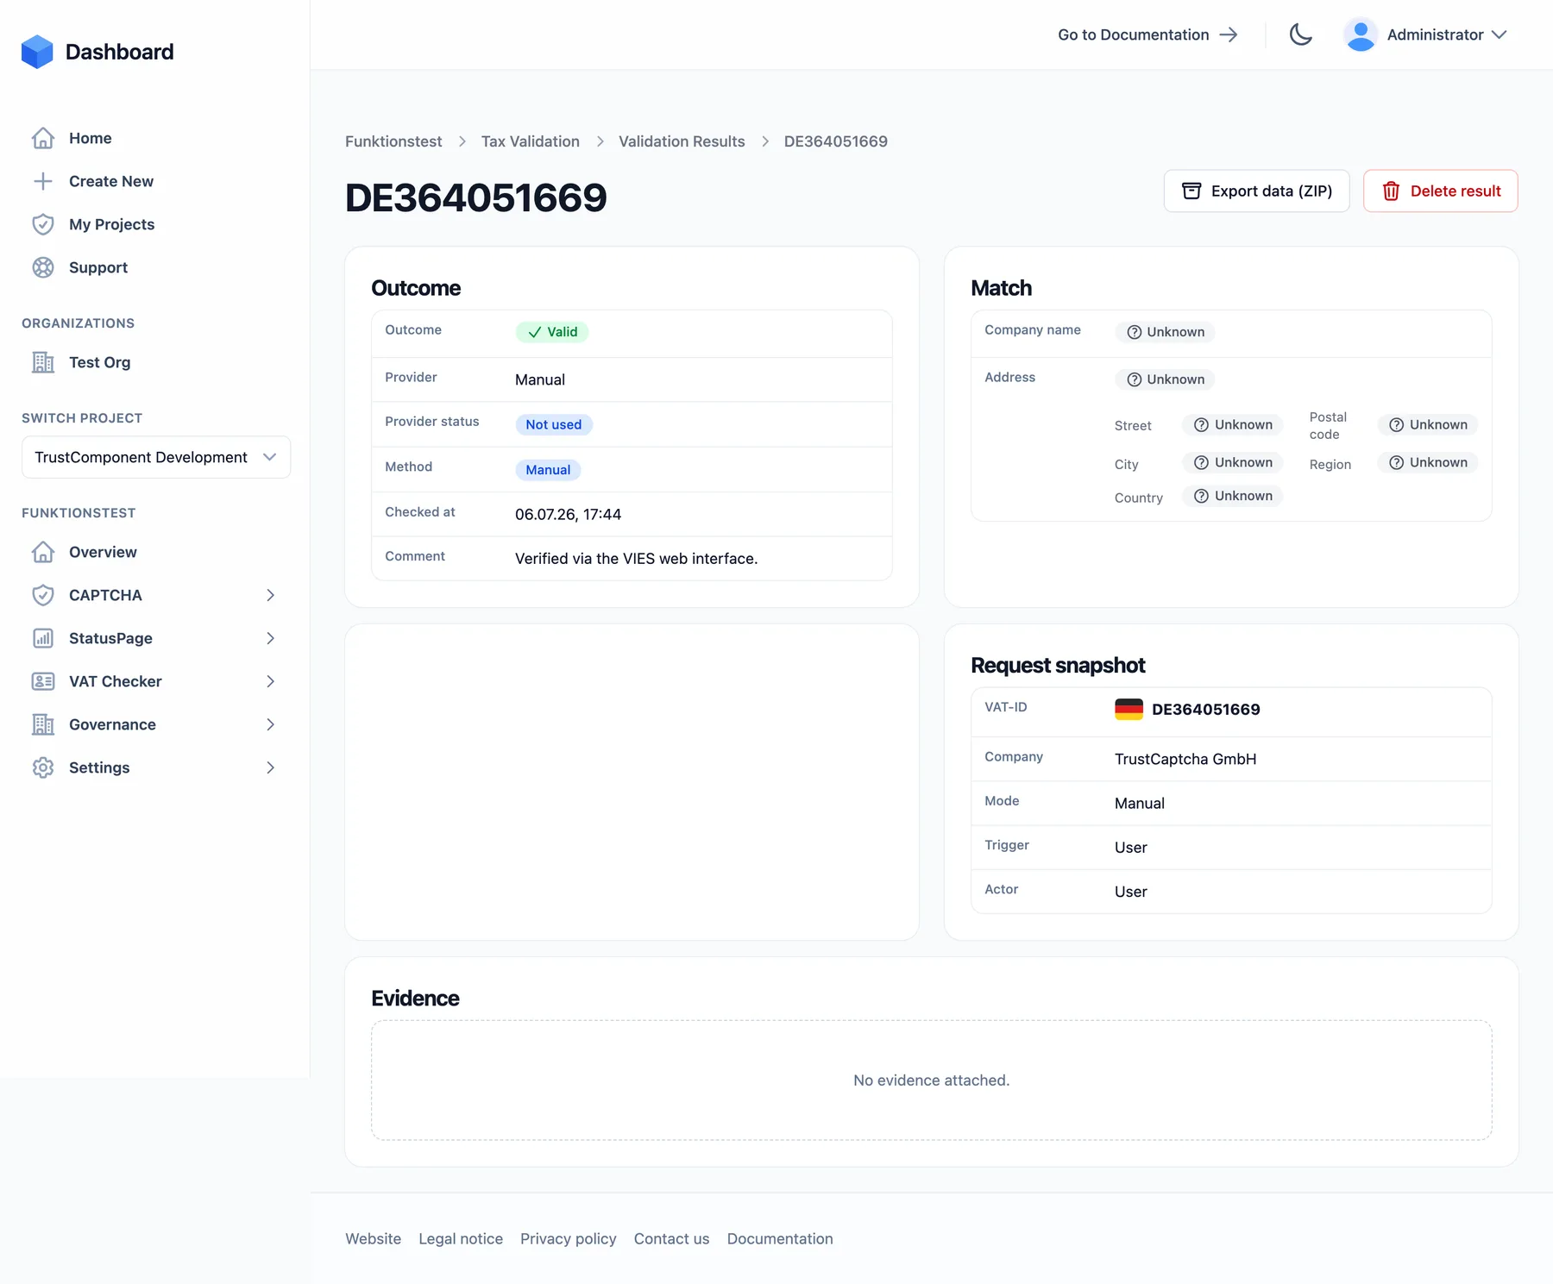Open the Contact us footer link
The height and width of the screenshot is (1284, 1553).
[x=672, y=1238]
